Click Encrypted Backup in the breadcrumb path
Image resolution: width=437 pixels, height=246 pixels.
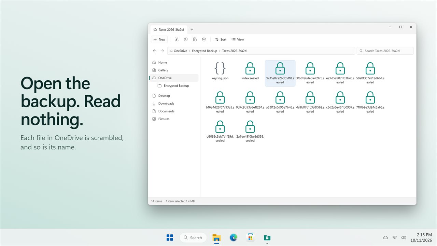(205, 51)
